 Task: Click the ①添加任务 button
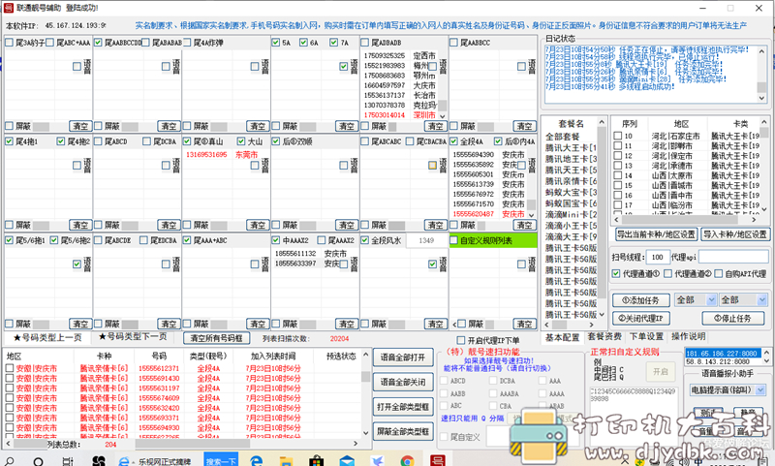tap(641, 300)
